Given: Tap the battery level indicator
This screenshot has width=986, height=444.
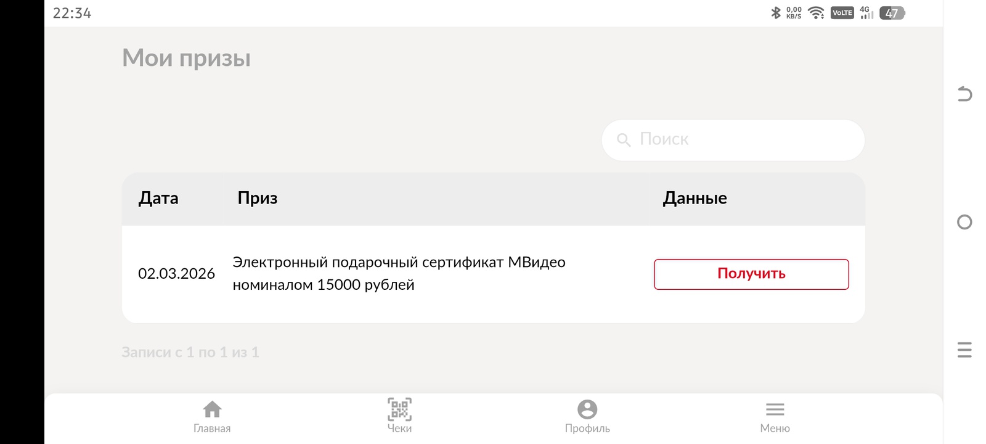Looking at the screenshot, I should tap(892, 13).
